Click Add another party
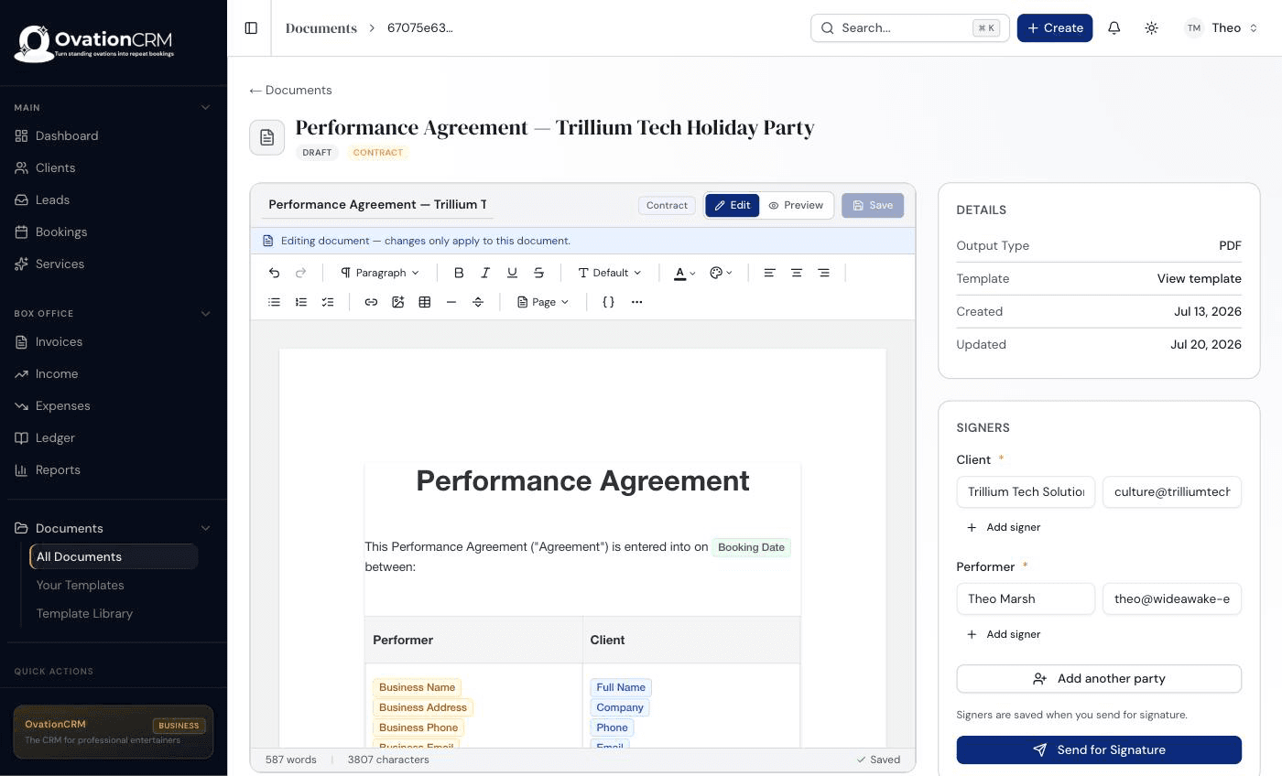The height and width of the screenshot is (776, 1282). tap(1099, 678)
